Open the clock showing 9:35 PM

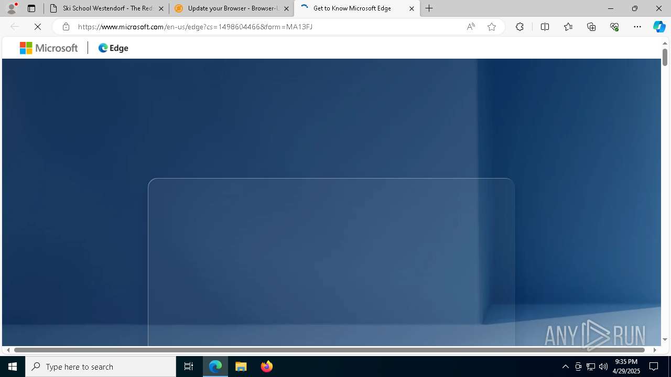tap(626, 367)
